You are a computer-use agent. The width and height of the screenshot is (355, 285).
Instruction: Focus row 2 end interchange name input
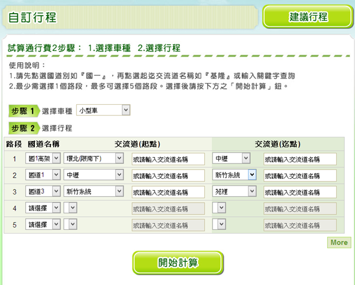click(x=300, y=176)
